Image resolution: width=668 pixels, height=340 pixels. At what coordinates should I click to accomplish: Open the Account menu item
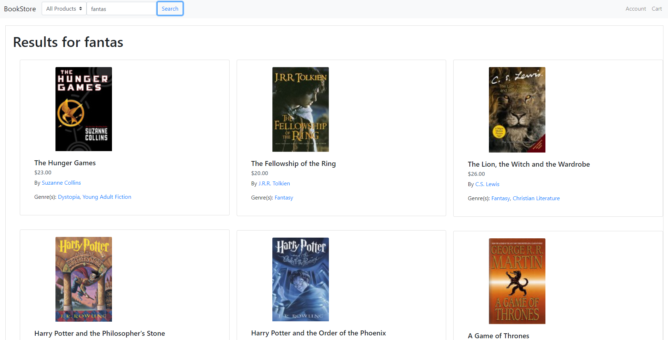click(x=636, y=9)
